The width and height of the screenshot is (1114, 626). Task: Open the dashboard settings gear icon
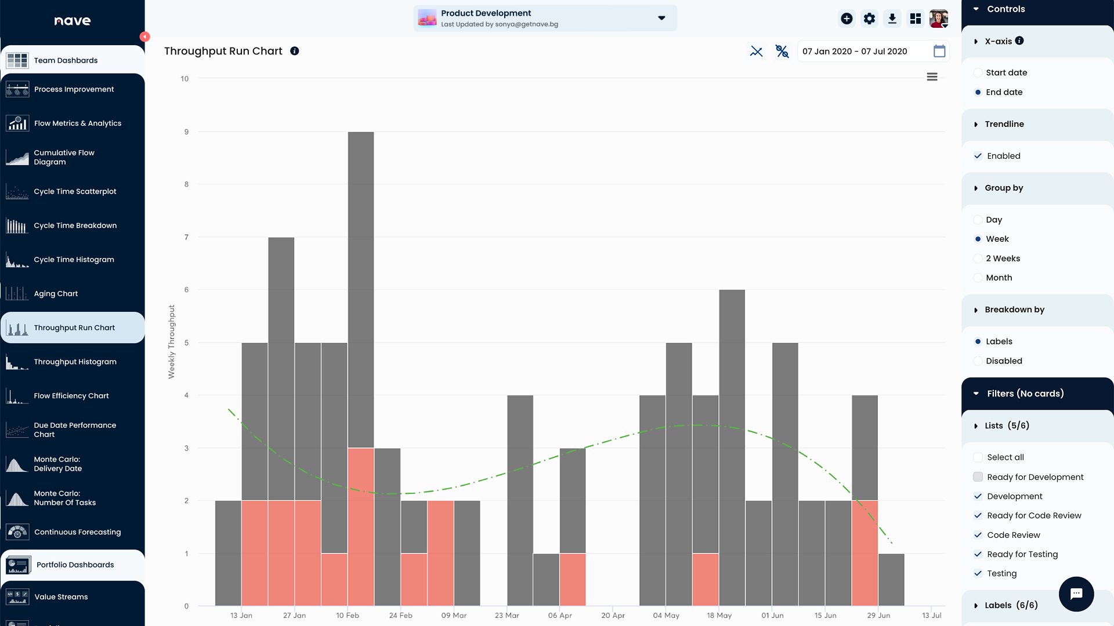coord(869,18)
